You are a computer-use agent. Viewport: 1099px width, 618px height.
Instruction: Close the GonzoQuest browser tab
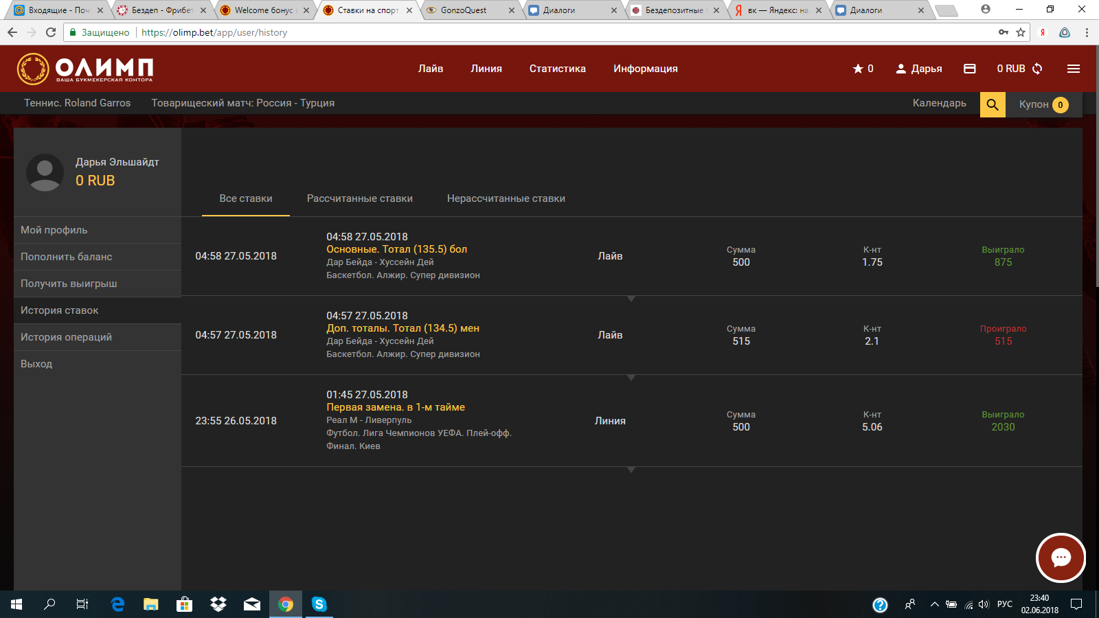pyautogui.click(x=512, y=10)
